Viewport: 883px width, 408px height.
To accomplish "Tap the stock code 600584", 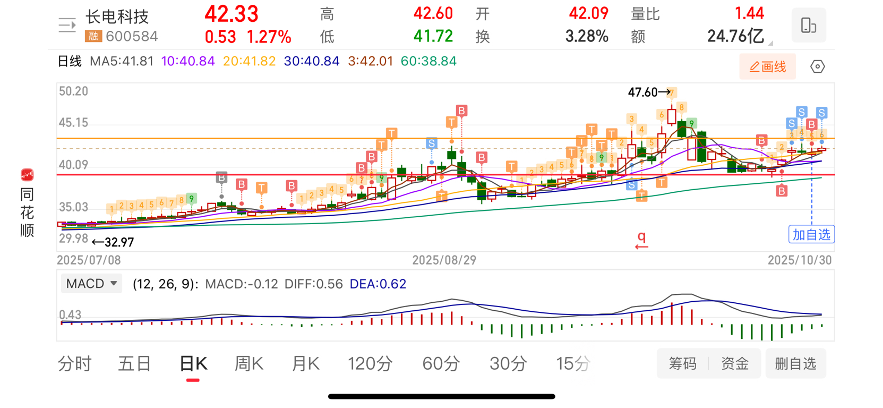I will [x=132, y=36].
